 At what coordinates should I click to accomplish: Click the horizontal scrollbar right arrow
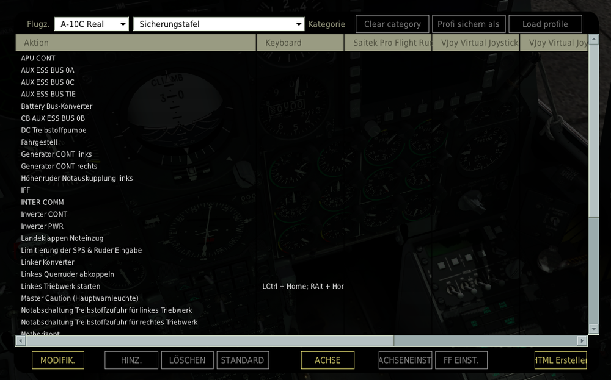pos(582,341)
